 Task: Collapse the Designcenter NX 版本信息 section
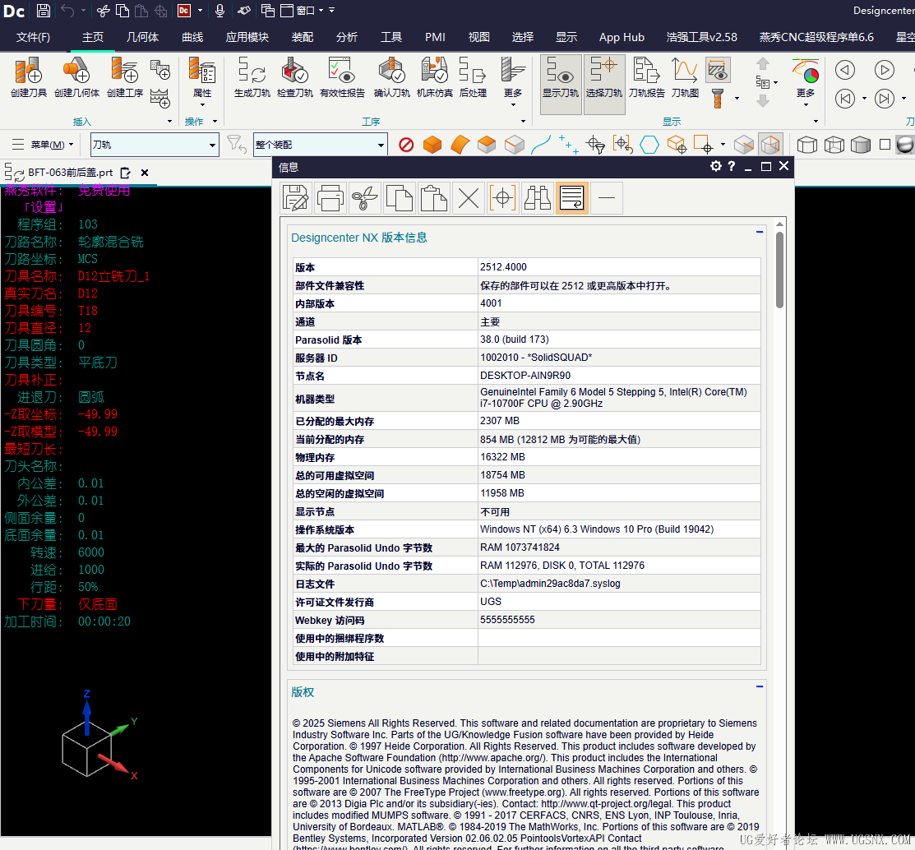(760, 233)
